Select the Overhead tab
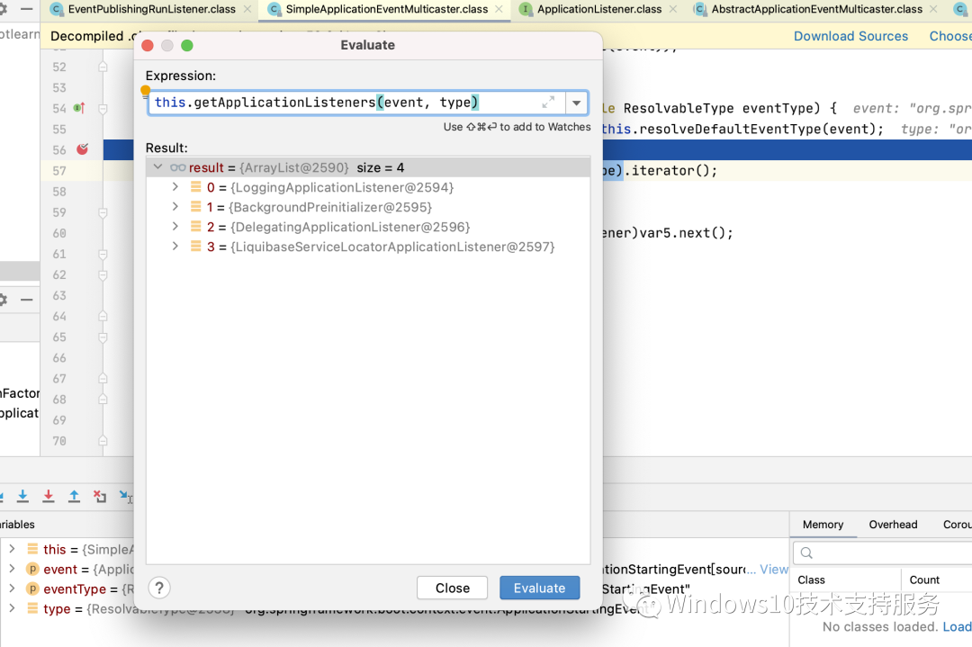This screenshot has height=647, width=972. click(x=893, y=525)
